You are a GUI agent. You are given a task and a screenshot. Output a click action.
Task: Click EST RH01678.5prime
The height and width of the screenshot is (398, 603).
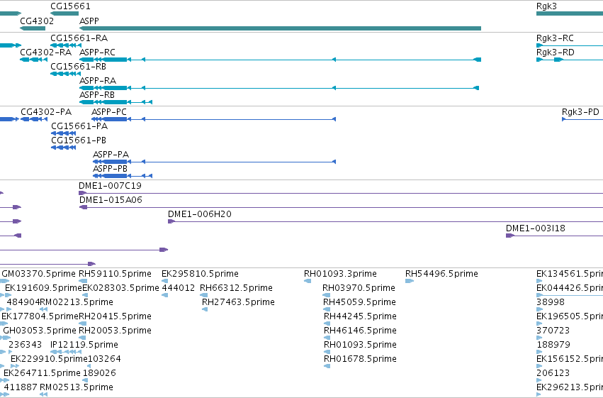360,359
